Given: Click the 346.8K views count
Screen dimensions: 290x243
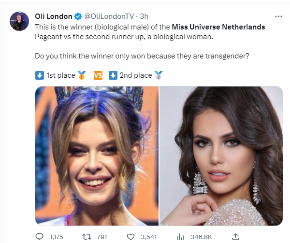Looking at the screenshot, I should pyautogui.click(x=201, y=237).
